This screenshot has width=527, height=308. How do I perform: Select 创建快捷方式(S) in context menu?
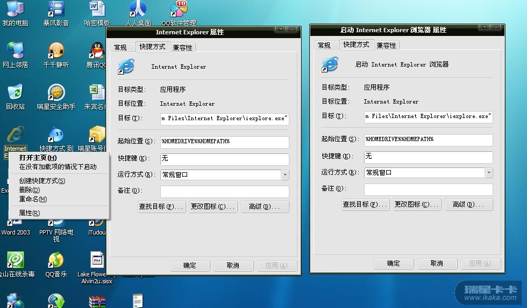pyautogui.click(x=42, y=181)
